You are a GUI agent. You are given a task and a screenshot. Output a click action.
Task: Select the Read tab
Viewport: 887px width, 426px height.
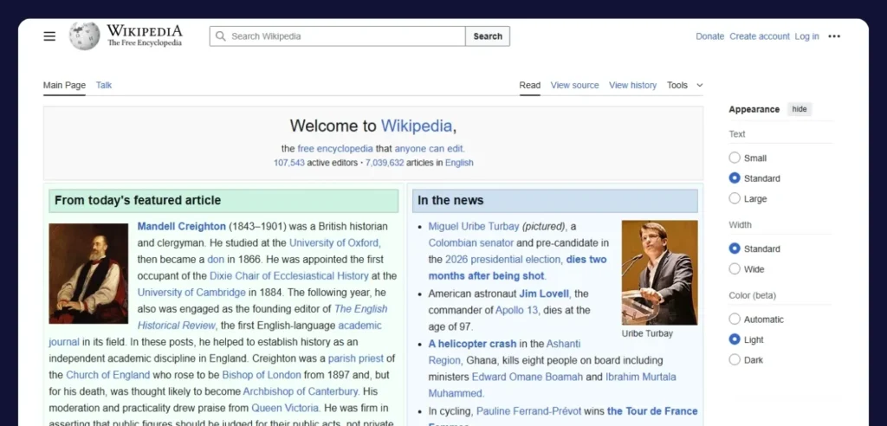[530, 86]
